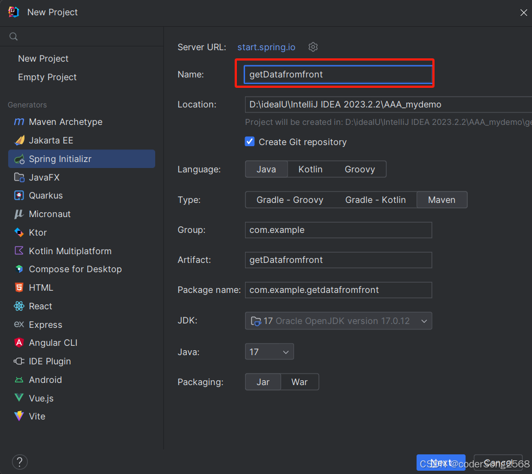Click the JDK folder icon in dropdown
The height and width of the screenshot is (474, 532).
[x=255, y=321]
